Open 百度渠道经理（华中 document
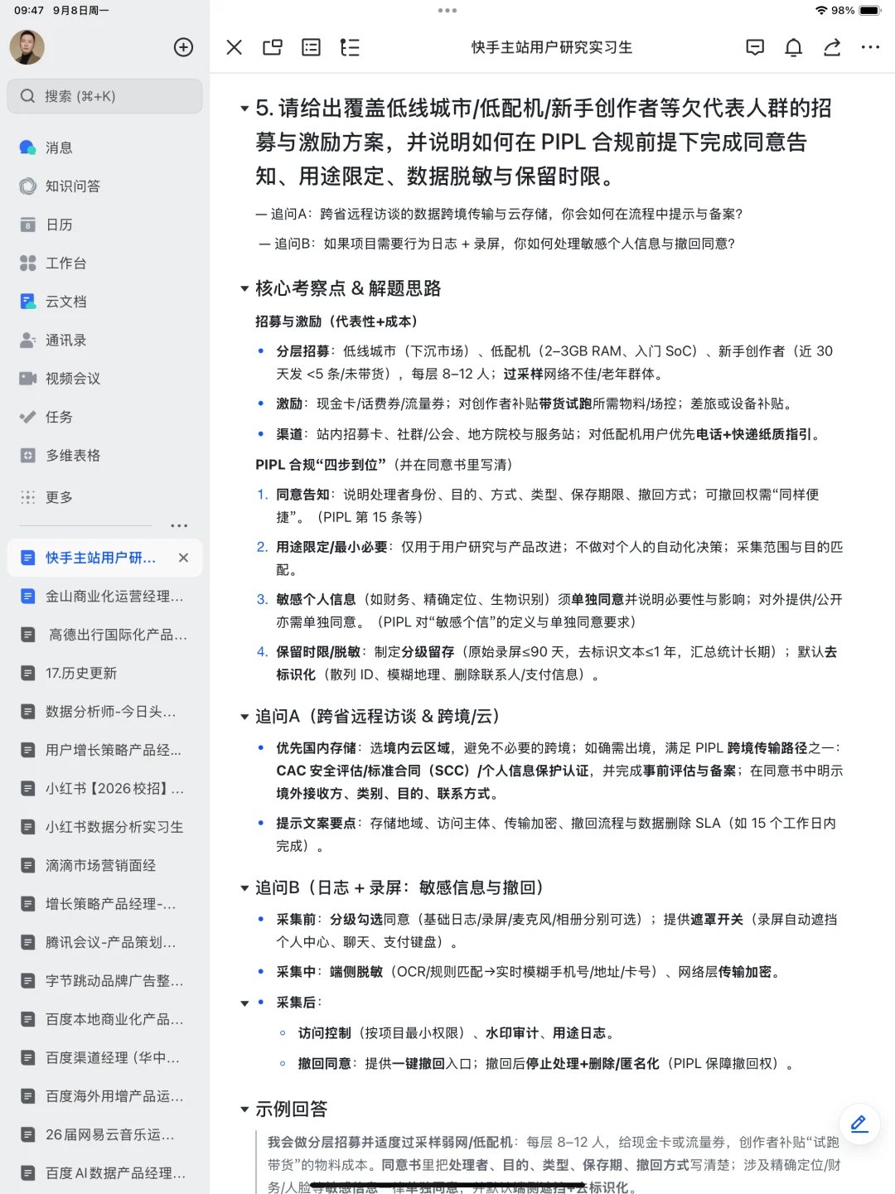 104,1058
